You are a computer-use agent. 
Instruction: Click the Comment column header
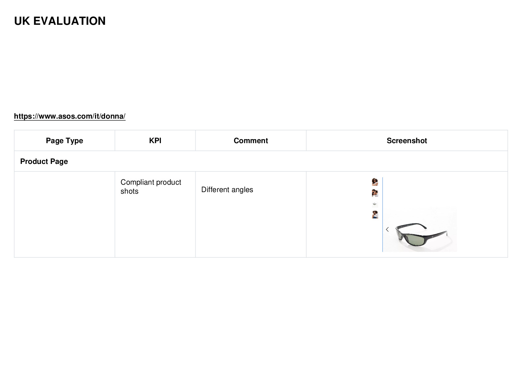click(251, 141)
